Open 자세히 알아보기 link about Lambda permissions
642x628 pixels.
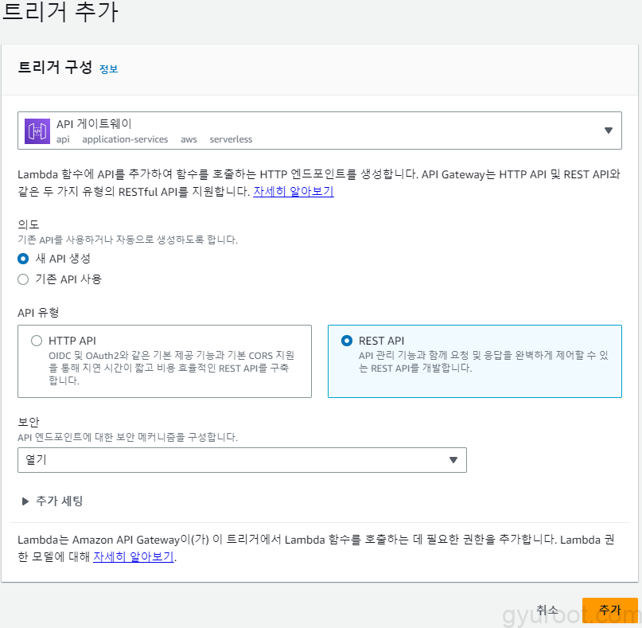click(133, 556)
